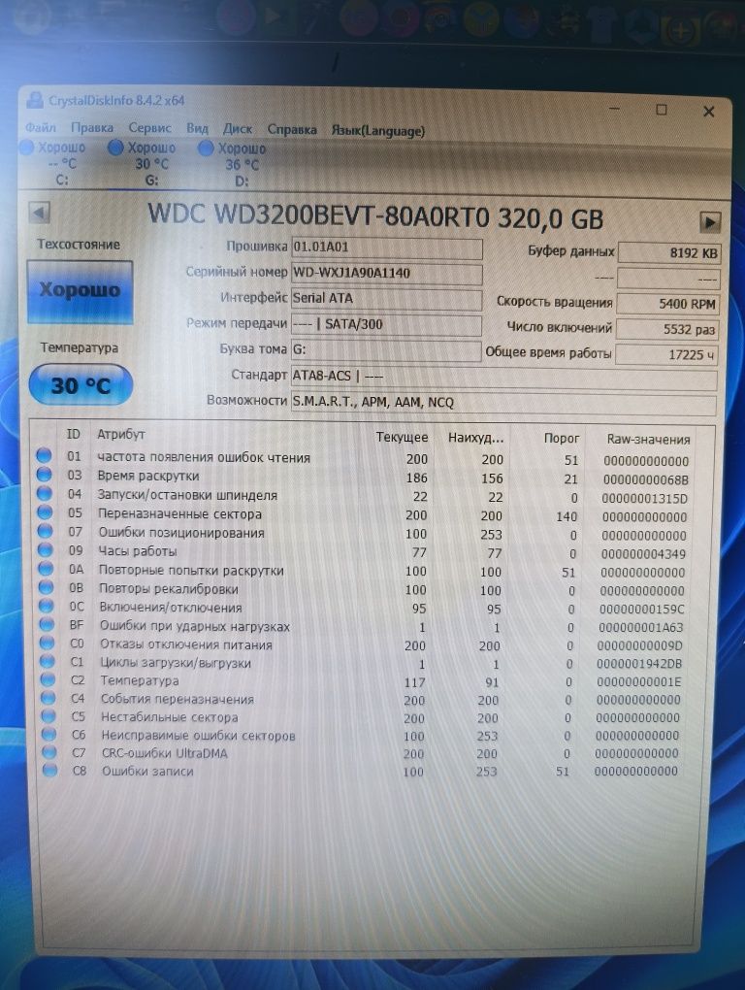Go to next disk with right arrow
This screenshot has width=745, height=990.
(710, 222)
